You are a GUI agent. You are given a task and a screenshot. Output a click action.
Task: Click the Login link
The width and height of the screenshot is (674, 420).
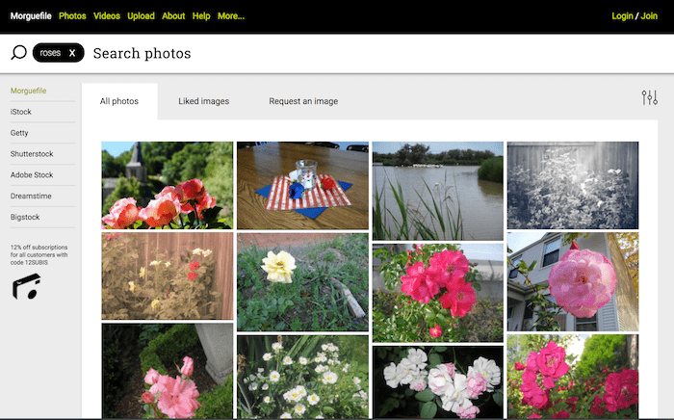point(622,16)
